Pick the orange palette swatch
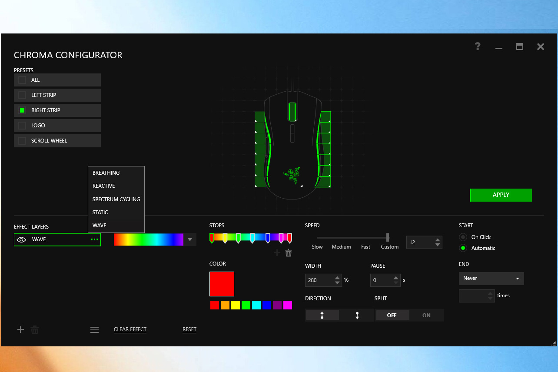 click(x=225, y=305)
